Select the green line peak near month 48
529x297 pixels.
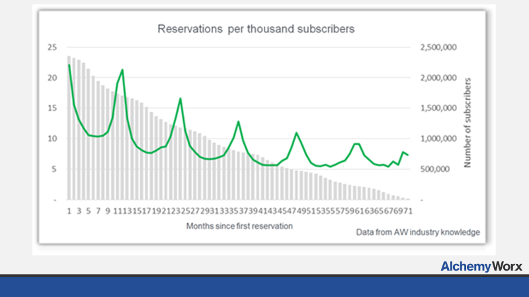click(x=296, y=133)
